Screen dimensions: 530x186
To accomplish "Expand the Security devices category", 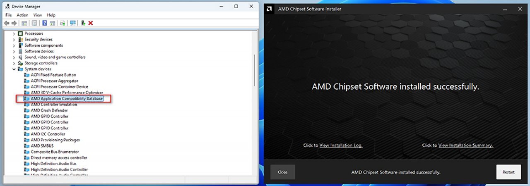I will (14, 39).
